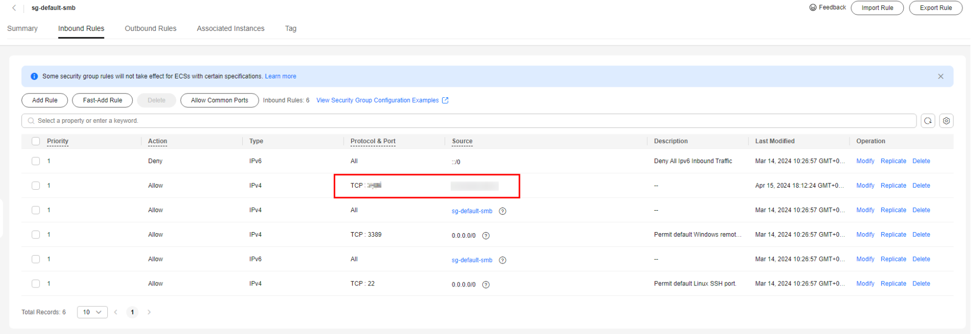Viewport: 972px width, 334px height.
Task: Click the Allow Common Ports button
Action: coord(220,100)
